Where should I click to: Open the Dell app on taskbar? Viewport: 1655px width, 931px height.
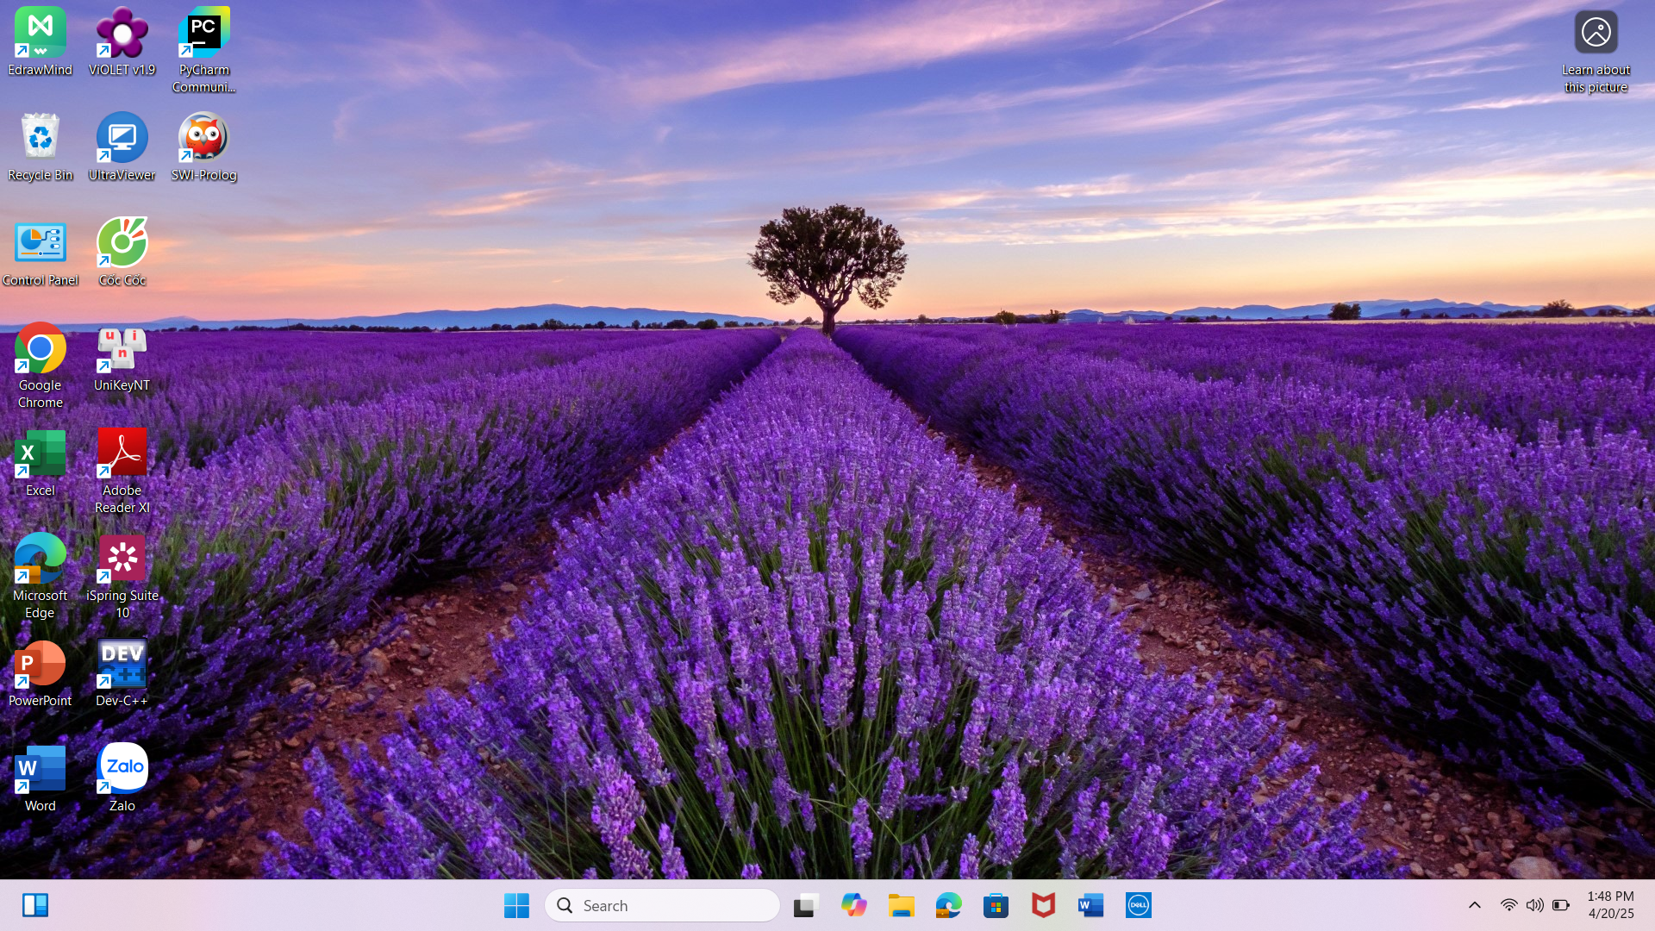pyautogui.click(x=1139, y=905)
